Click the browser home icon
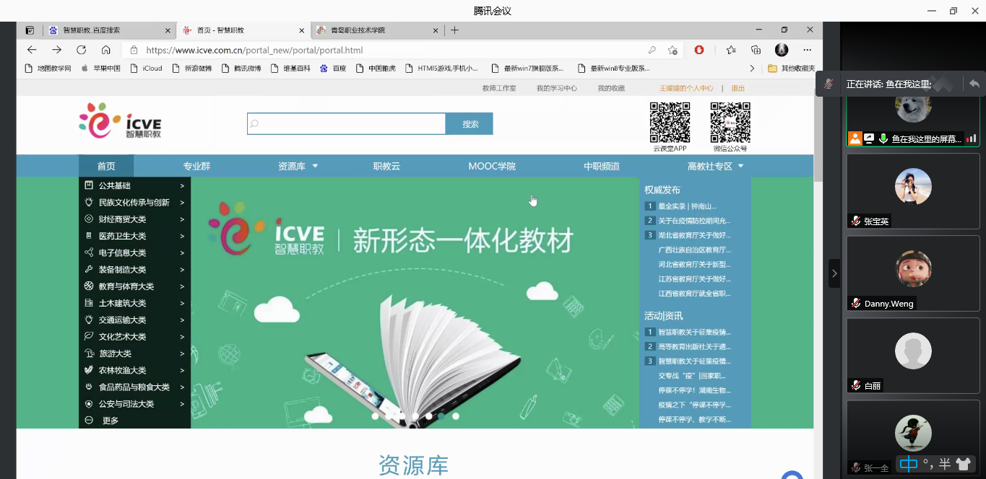 click(x=106, y=50)
